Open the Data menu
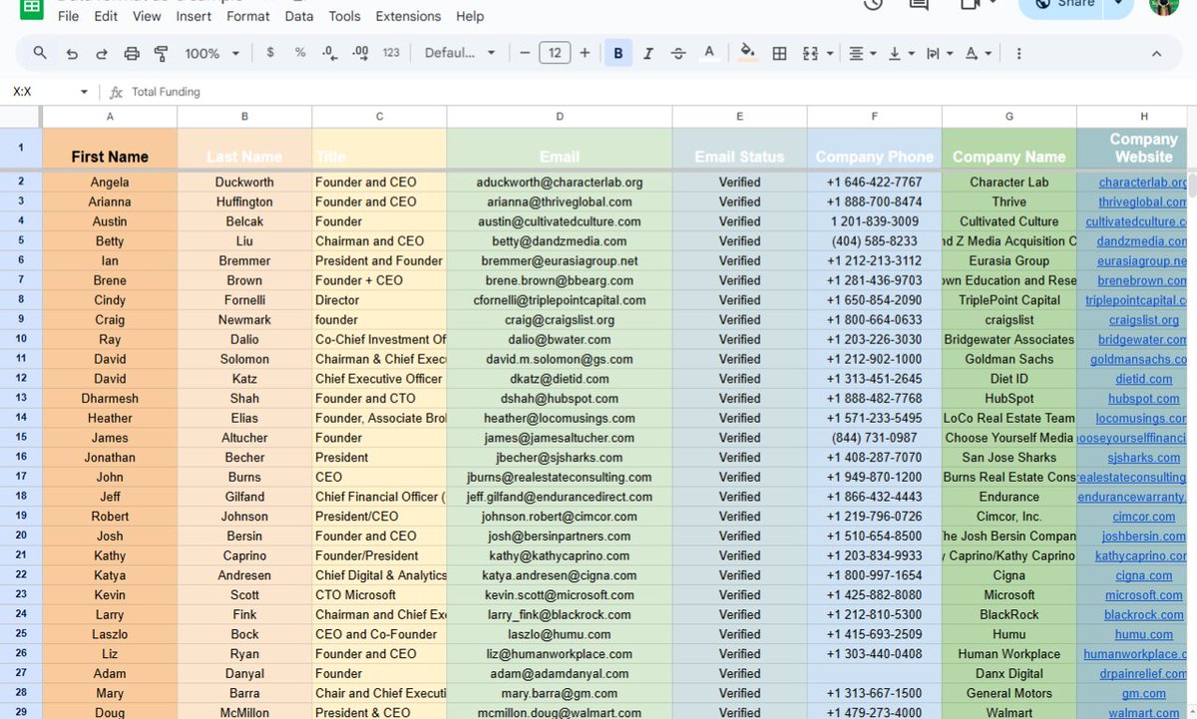This screenshot has height=719, width=1197. [299, 16]
